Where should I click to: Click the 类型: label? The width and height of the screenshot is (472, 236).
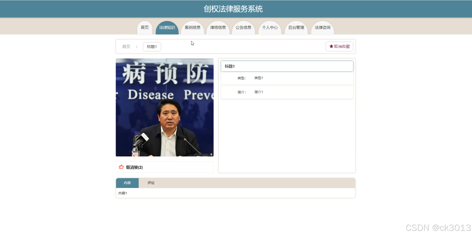(242, 78)
